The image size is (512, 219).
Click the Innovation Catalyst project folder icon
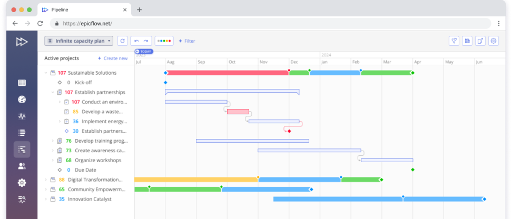53,199
